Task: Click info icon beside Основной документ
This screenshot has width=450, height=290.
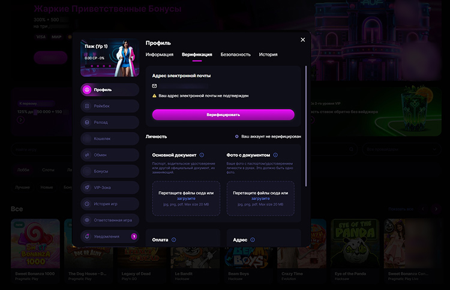Action: (x=202, y=155)
